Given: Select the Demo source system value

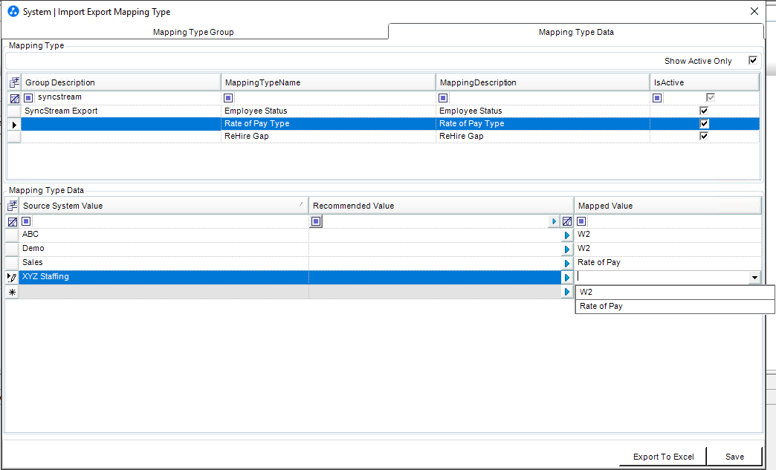Looking at the screenshot, I should coord(164,249).
